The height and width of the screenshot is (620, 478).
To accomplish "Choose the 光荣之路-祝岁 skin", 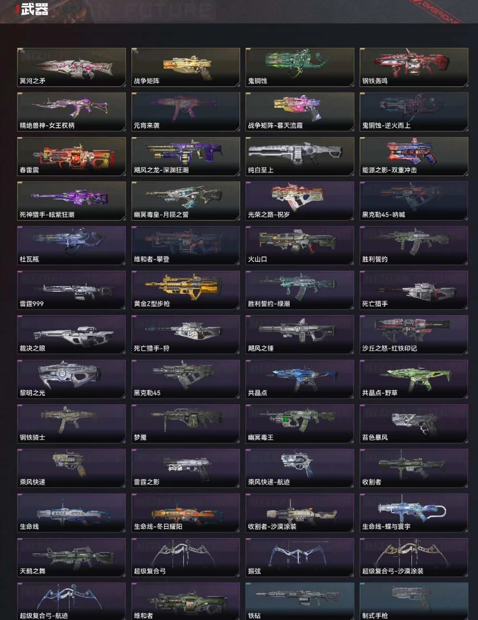I will [300, 201].
